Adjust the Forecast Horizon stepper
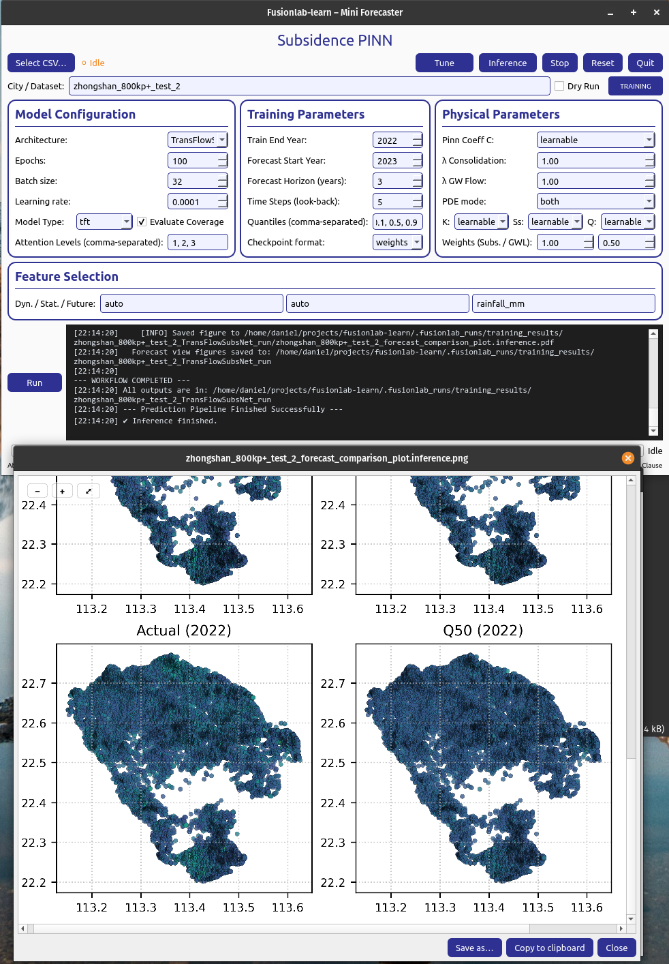This screenshot has height=964, width=669. pos(418,181)
